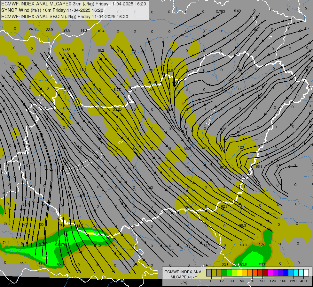Click the map value '0.820'
The width and height of the screenshot is (313, 287).
click(x=117, y=109)
